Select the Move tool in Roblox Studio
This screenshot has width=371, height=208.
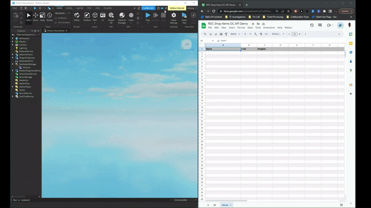[35, 17]
